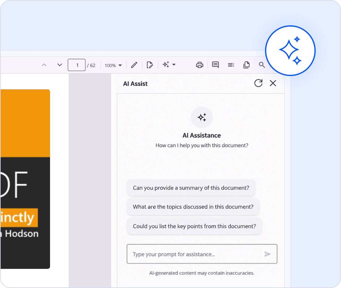Refresh the AI Assist conversation
The height and width of the screenshot is (288, 341).
point(258,83)
